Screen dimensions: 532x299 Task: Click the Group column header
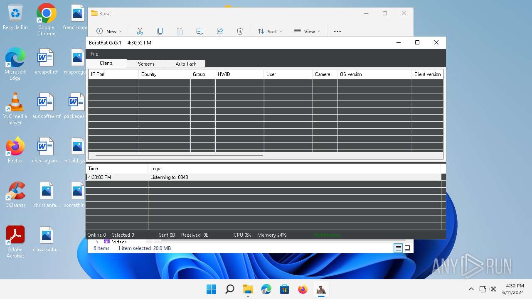[203, 74]
